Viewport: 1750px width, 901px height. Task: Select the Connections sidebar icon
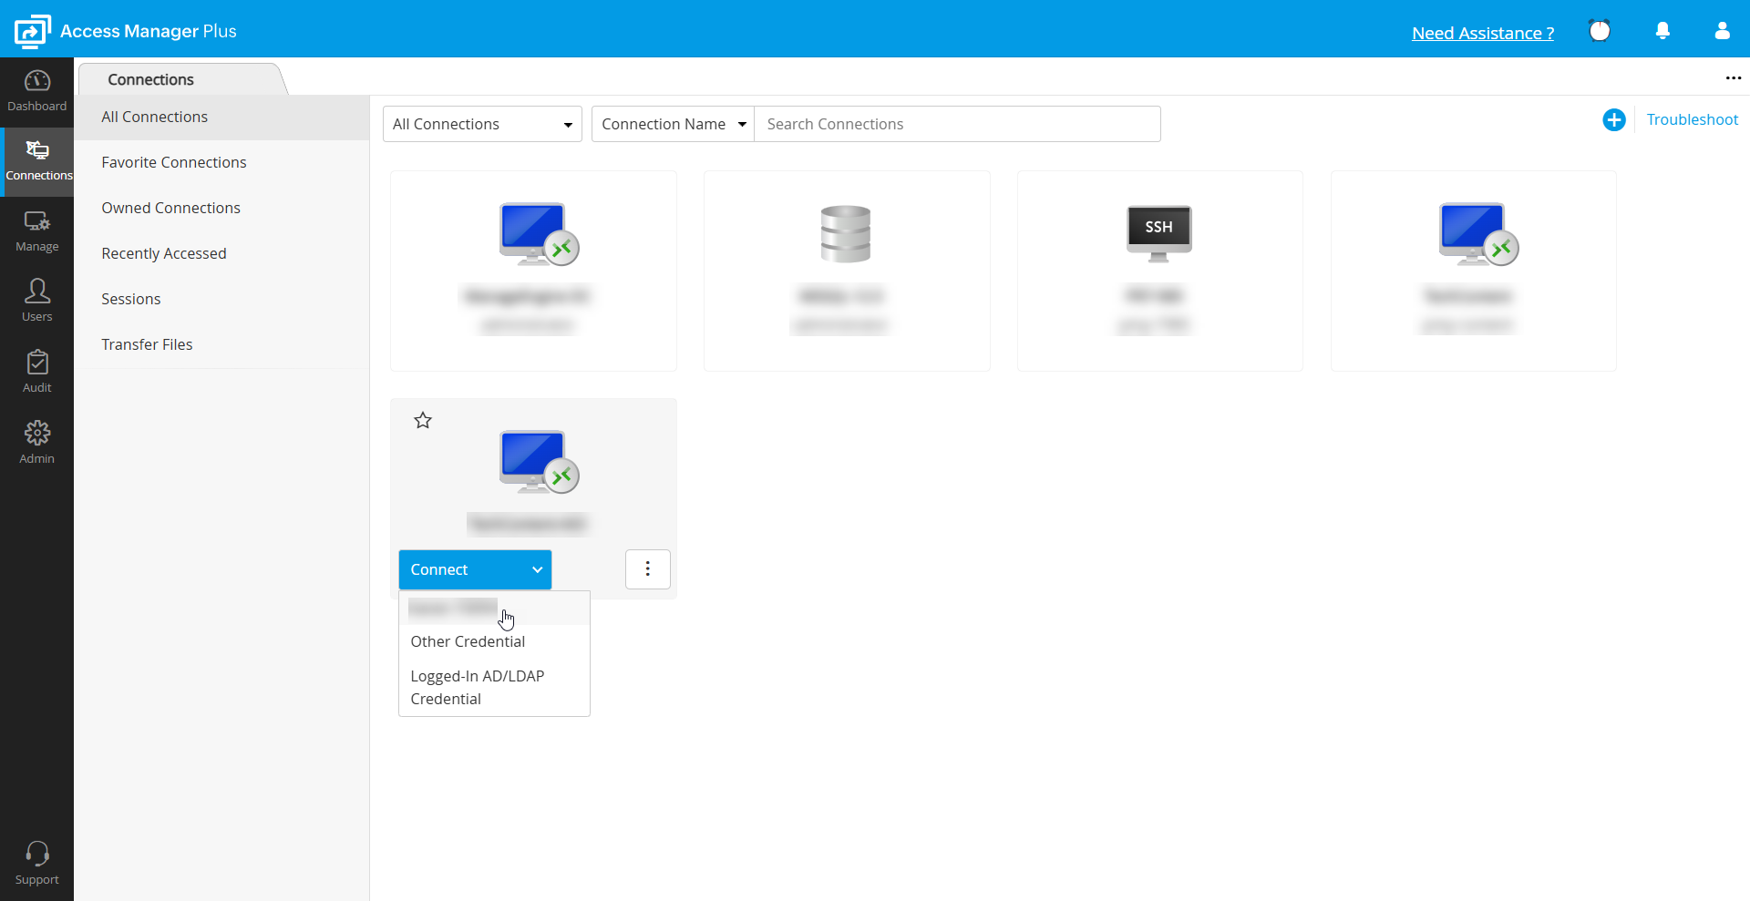(36, 161)
